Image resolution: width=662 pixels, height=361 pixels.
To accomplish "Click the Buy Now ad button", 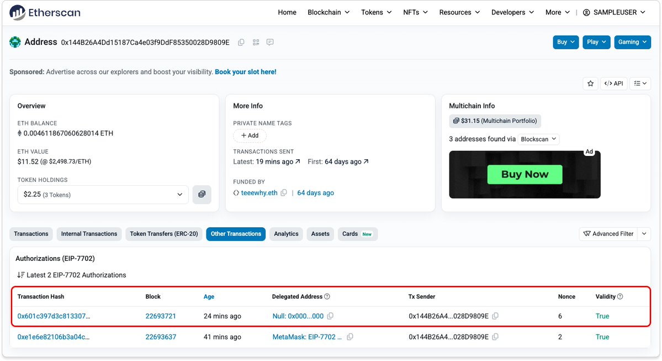I will click(525, 174).
